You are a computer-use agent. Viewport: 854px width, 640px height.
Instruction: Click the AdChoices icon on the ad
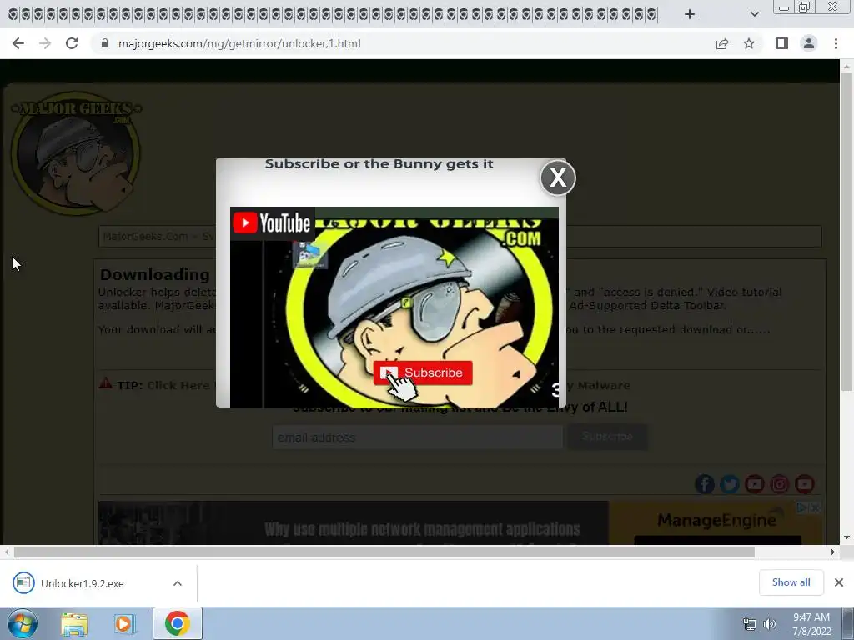pyautogui.click(x=802, y=507)
